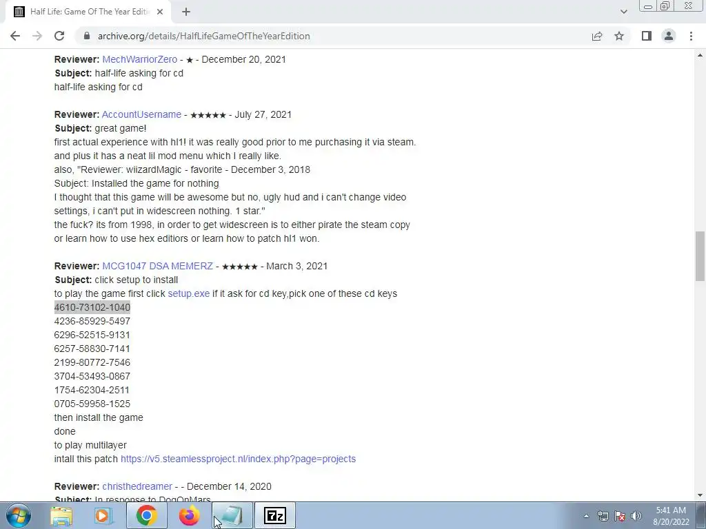The width and height of the screenshot is (706, 529).
Task: Go forward with the browser arrow
Action: pos(37,36)
